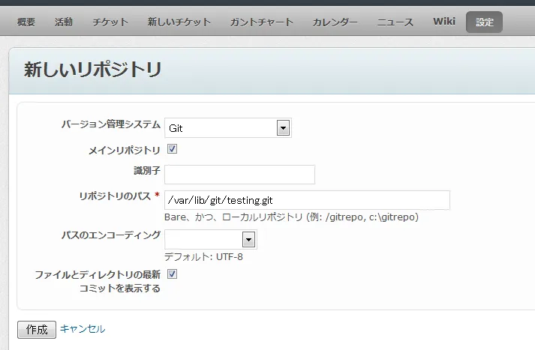Open the 概要 tab

[x=26, y=22]
